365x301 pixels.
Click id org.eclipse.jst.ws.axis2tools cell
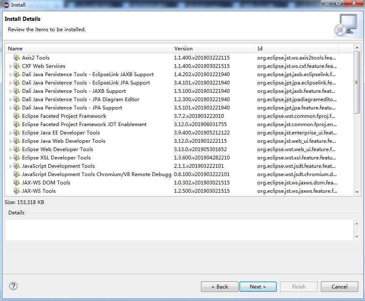click(297, 58)
